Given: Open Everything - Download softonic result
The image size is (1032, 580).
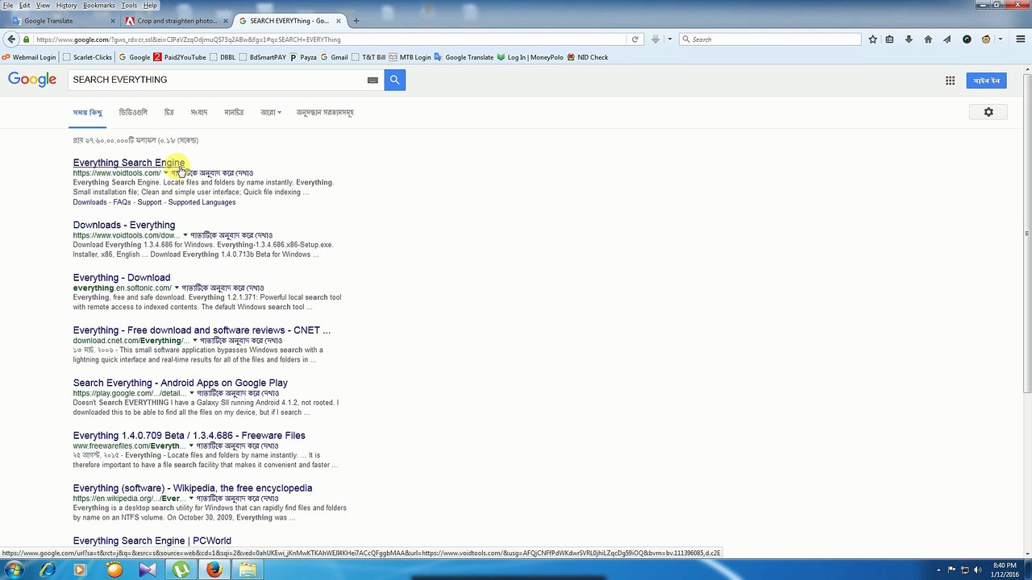Looking at the screenshot, I should [122, 277].
